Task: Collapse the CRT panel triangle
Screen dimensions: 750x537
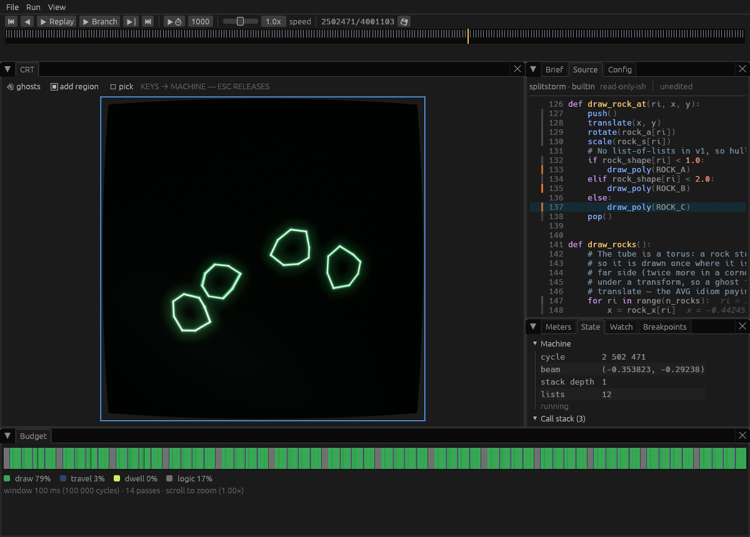Action: click(x=7, y=69)
